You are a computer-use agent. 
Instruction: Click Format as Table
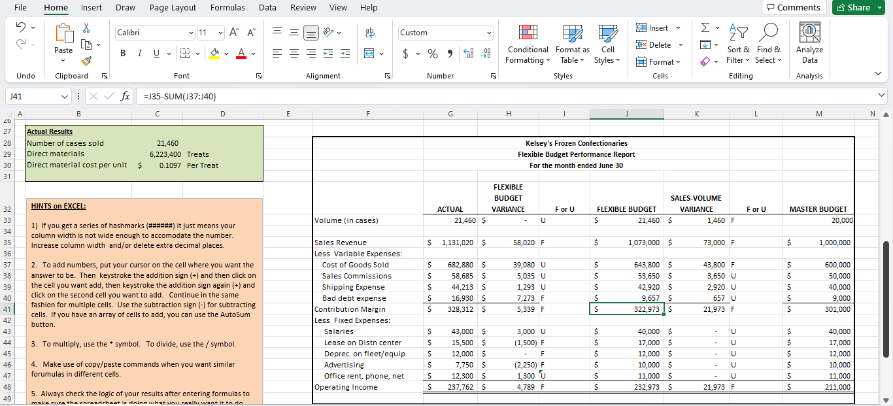[571, 44]
